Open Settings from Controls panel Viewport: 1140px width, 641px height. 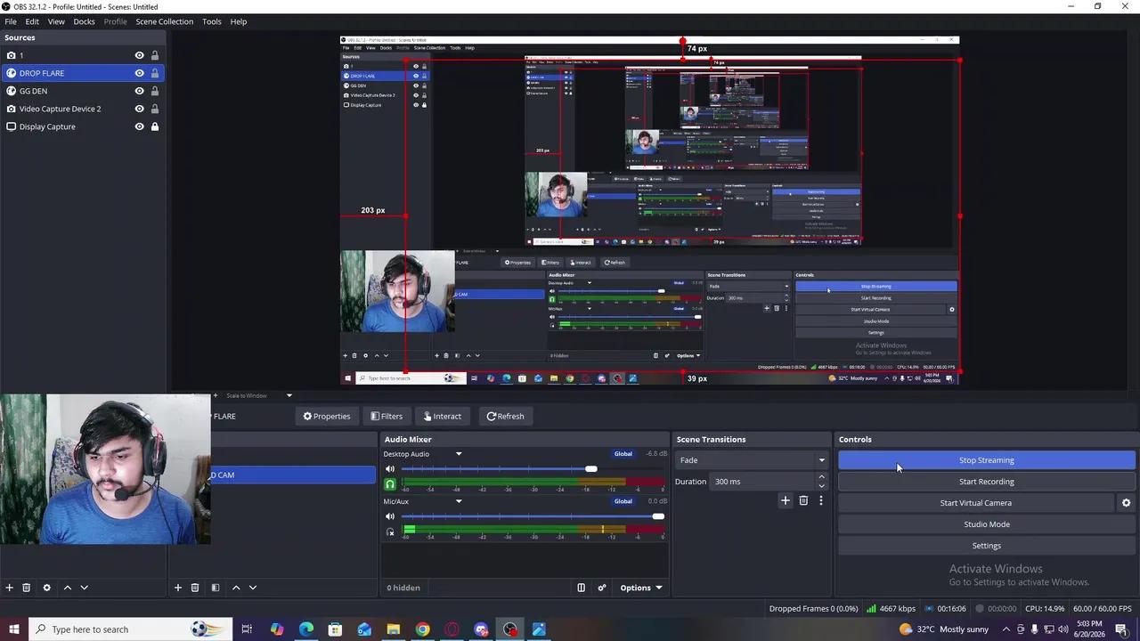coord(987,546)
